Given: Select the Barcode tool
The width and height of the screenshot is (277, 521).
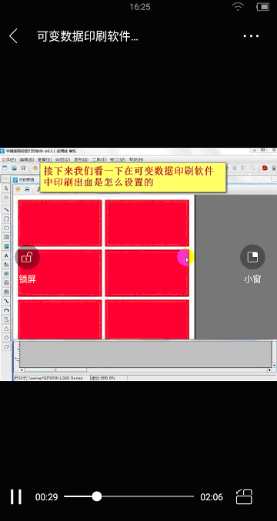Looking at the screenshot, I should pyautogui.click(x=6, y=265).
